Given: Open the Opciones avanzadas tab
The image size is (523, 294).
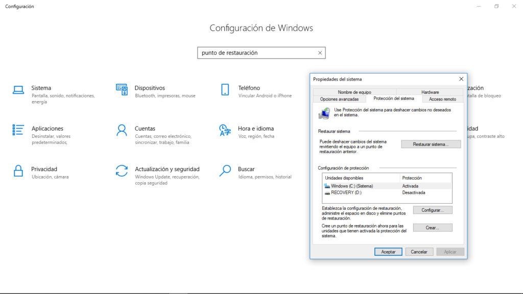Looking at the screenshot, I should [x=339, y=99].
